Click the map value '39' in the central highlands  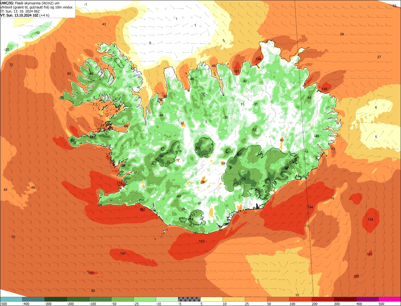click(203, 182)
